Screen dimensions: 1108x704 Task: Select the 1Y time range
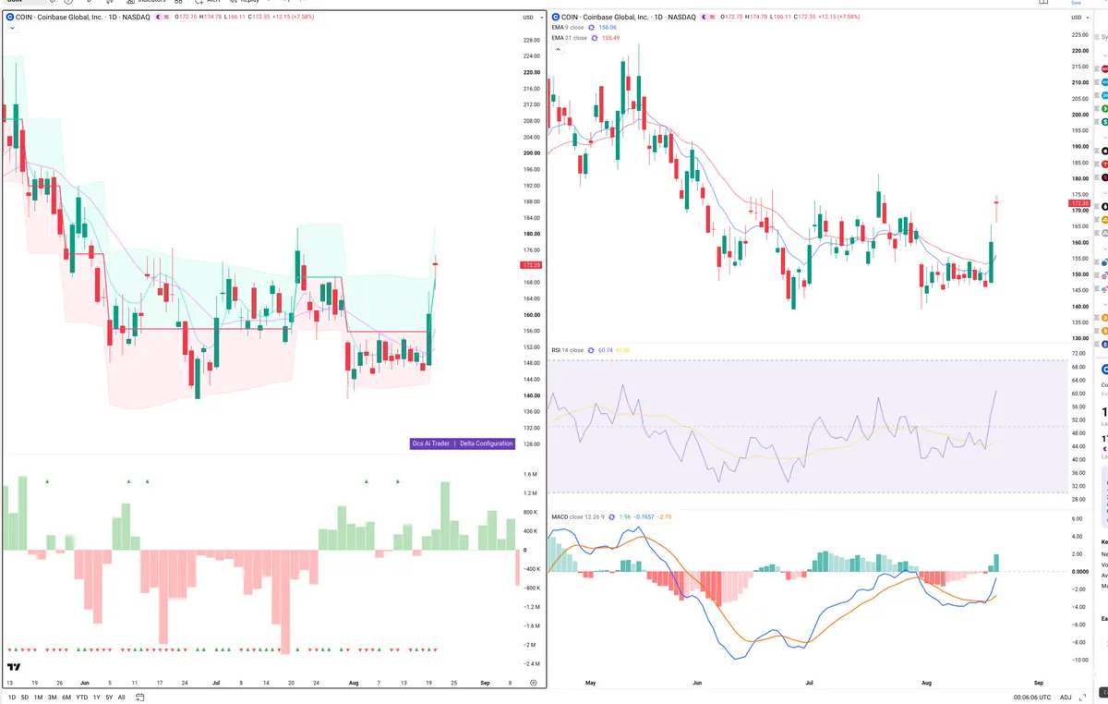(x=97, y=698)
